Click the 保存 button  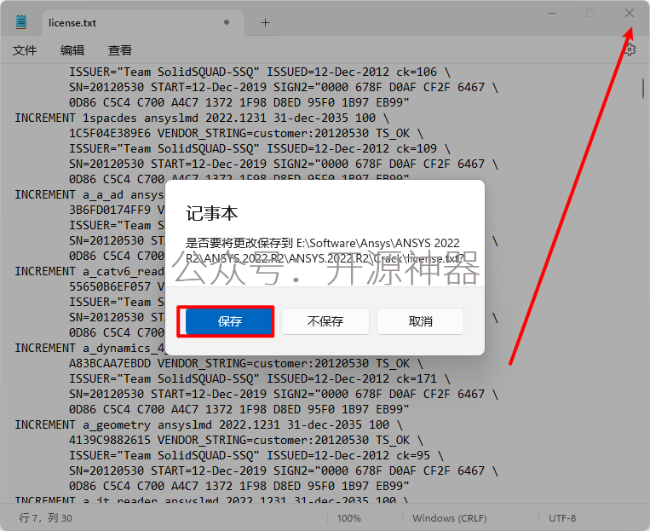click(x=230, y=321)
